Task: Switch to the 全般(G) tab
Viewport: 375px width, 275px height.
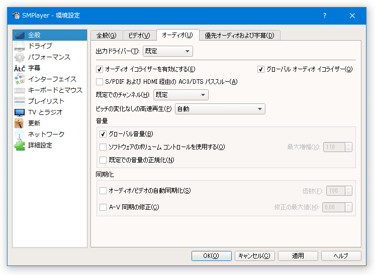Action: tap(107, 36)
